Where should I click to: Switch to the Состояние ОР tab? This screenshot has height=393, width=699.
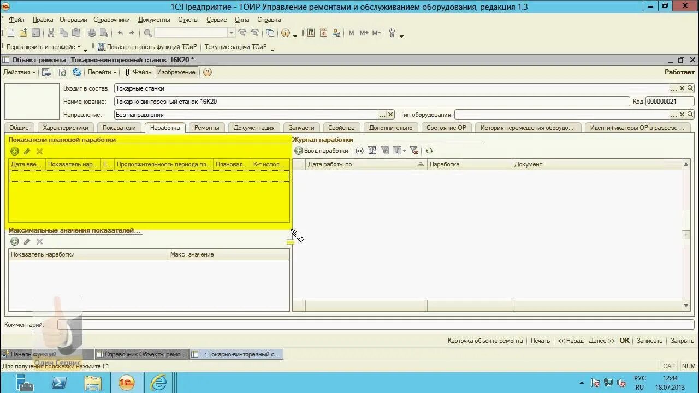tap(446, 127)
